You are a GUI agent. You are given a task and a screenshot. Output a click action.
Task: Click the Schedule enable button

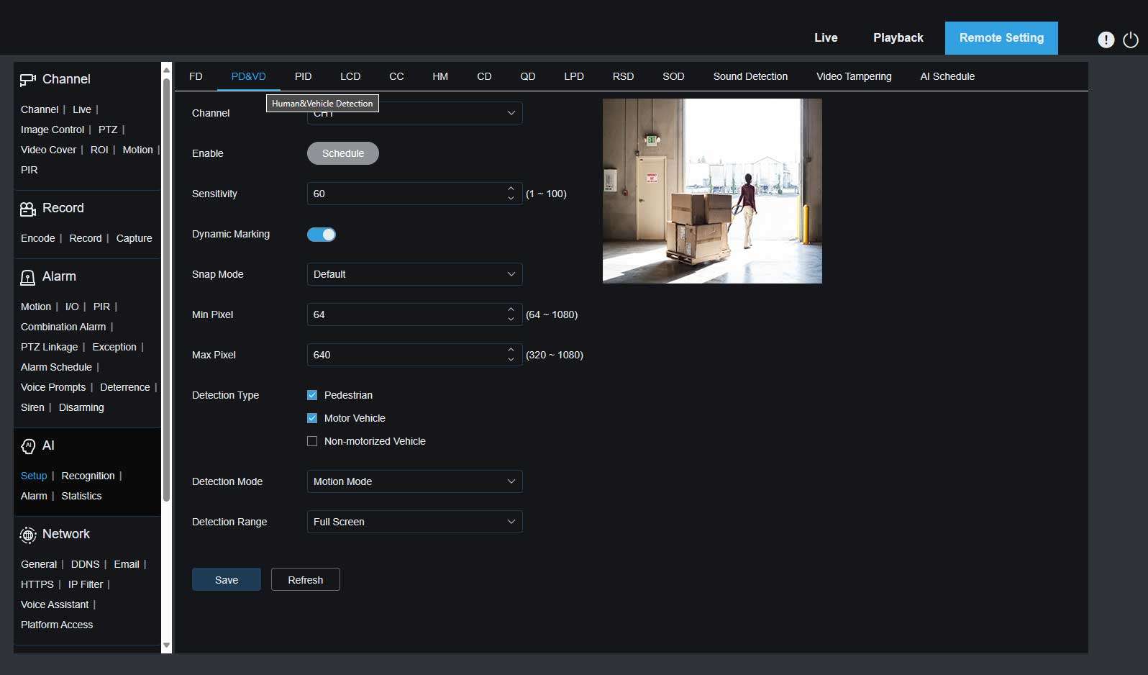[342, 153]
